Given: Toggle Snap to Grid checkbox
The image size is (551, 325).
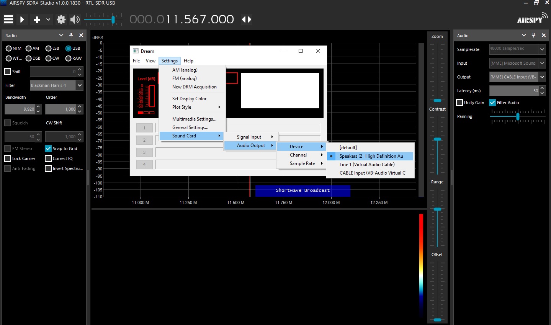Looking at the screenshot, I should pos(48,149).
